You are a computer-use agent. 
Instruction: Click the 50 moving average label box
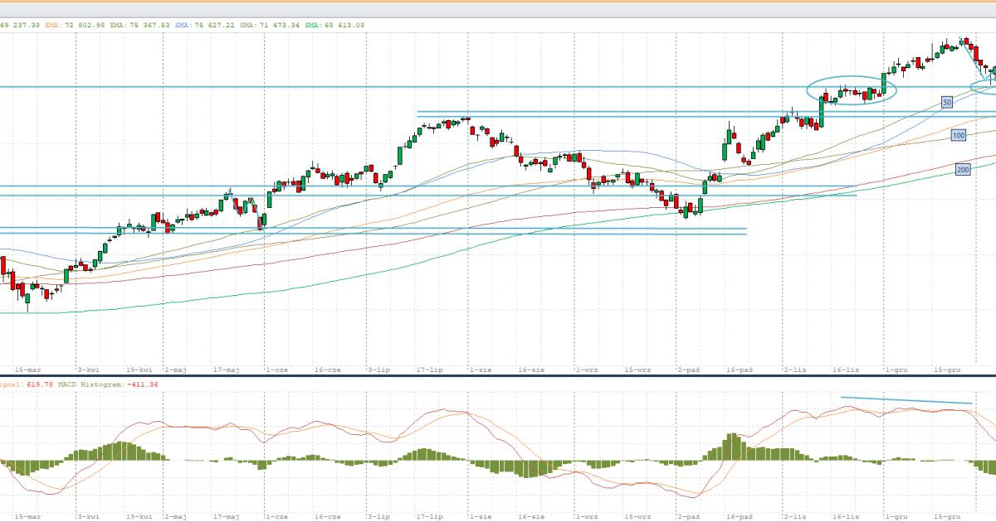click(x=946, y=102)
